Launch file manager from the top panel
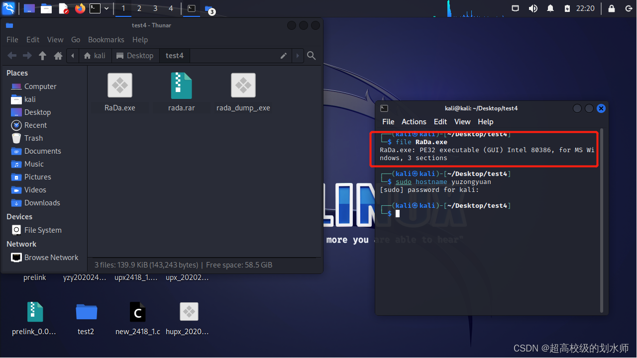The width and height of the screenshot is (637, 358). [46, 8]
